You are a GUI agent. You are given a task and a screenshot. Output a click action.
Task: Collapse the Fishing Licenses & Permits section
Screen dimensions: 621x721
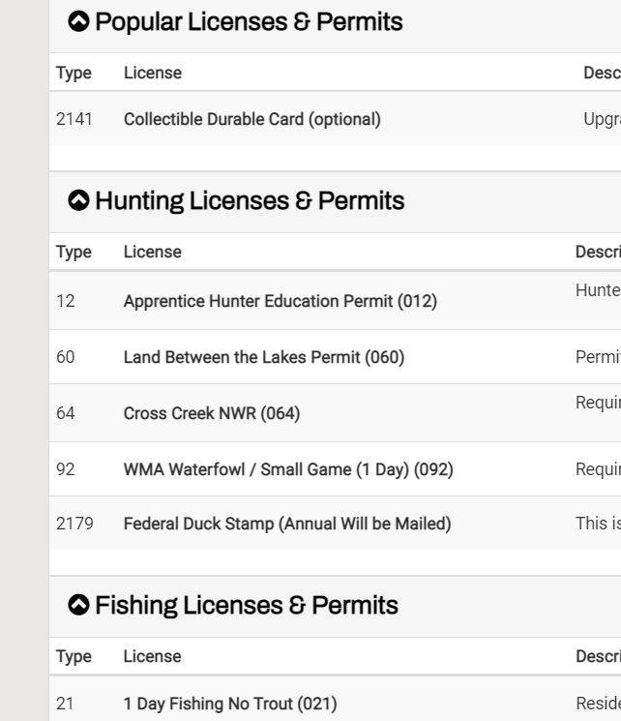[x=78, y=605]
